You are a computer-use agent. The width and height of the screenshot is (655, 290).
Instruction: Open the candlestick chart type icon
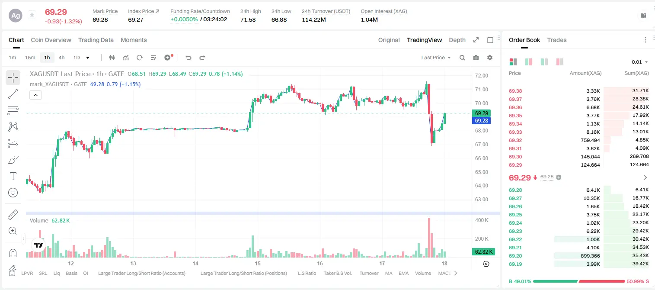(x=112, y=58)
